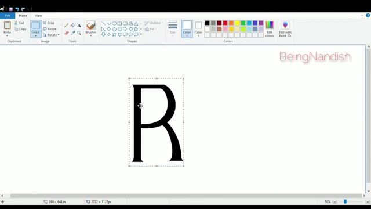This screenshot has height=209, width=371.
Task: Choose the Pentagon shape
Action: click(x=114, y=29)
